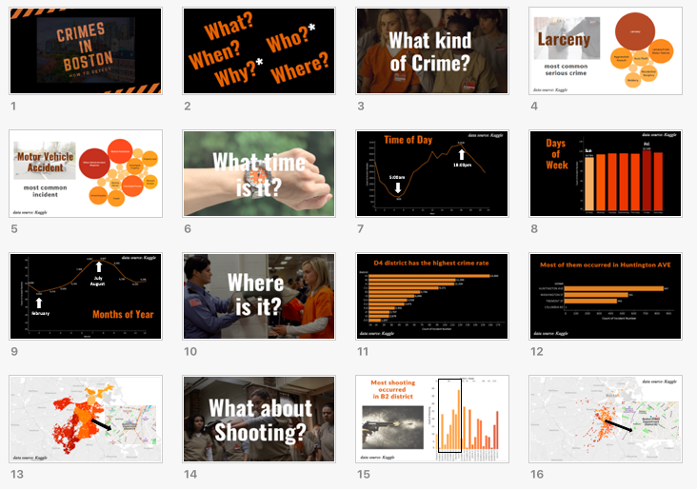Select slide 16 with the shooting locations map
Viewport: 697px width, 489px height.
(606, 419)
